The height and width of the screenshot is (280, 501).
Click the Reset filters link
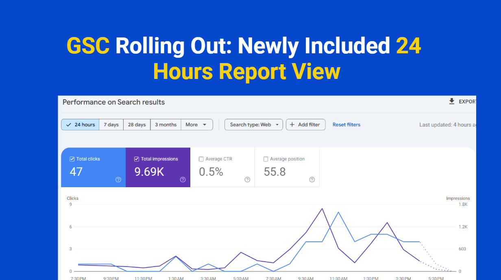[346, 125]
